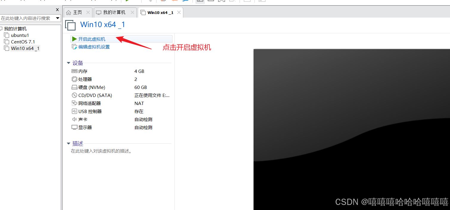Screen dimensions: 450x210
Task: Click the display monitor icon
Action: [x=75, y=128]
